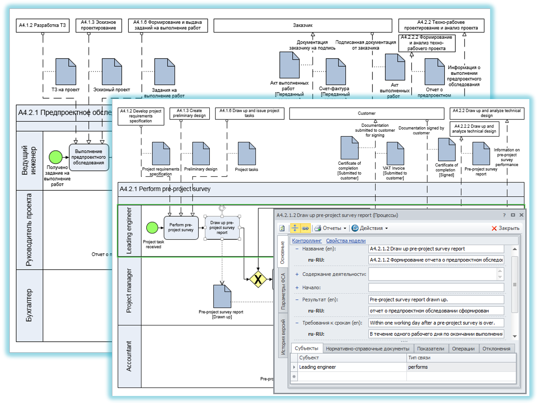
Task: Click the Начало input field
Action: [435, 288]
